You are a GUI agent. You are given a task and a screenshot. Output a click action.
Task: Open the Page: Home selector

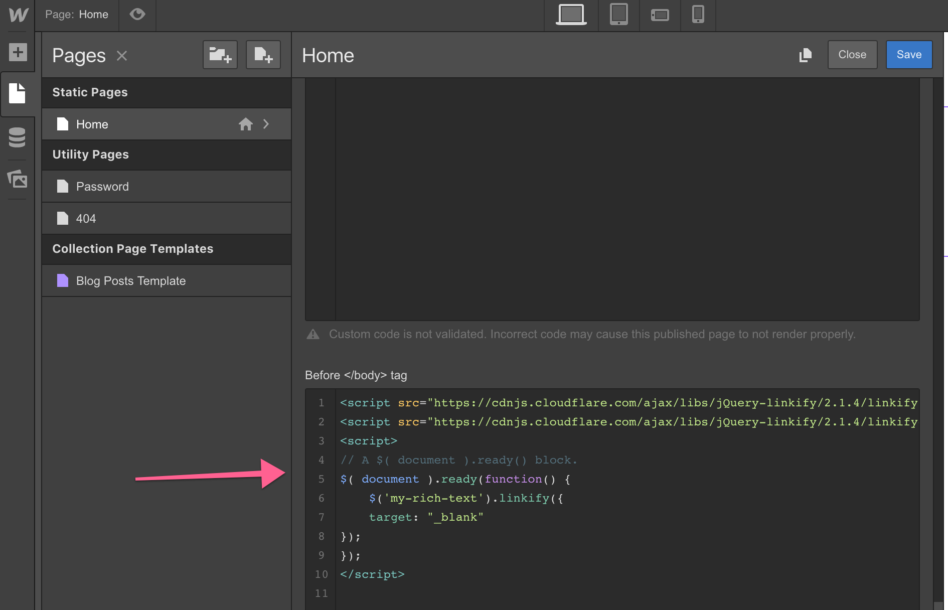click(77, 15)
